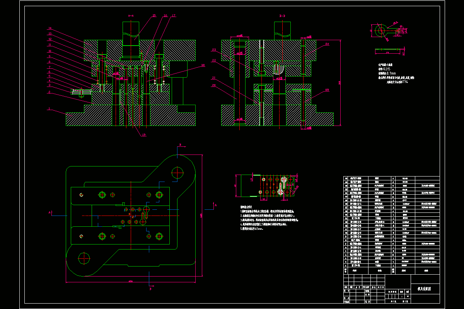Click part callout number 19 below section A-A
The width and height of the screenshot is (464, 309).
click(143, 134)
